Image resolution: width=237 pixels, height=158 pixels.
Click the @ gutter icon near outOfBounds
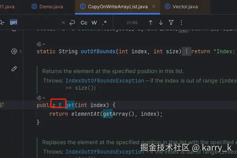[x=14, y=51]
